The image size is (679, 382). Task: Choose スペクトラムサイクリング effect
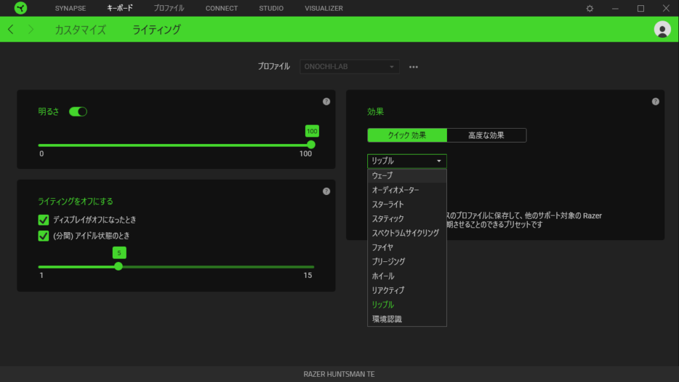click(x=407, y=233)
